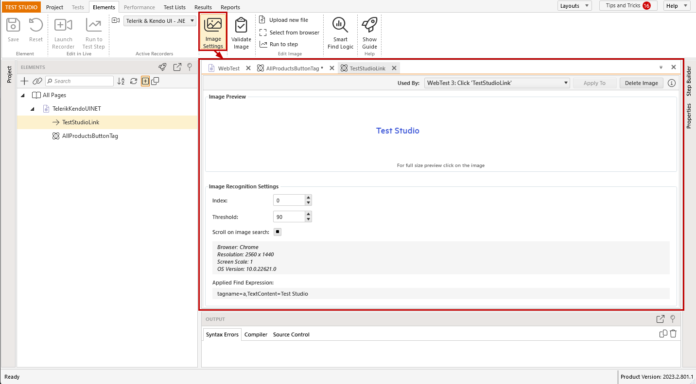The width and height of the screenshot is (696, 384).
Task: Close the WebTest document tab
Action: [248, 68]
